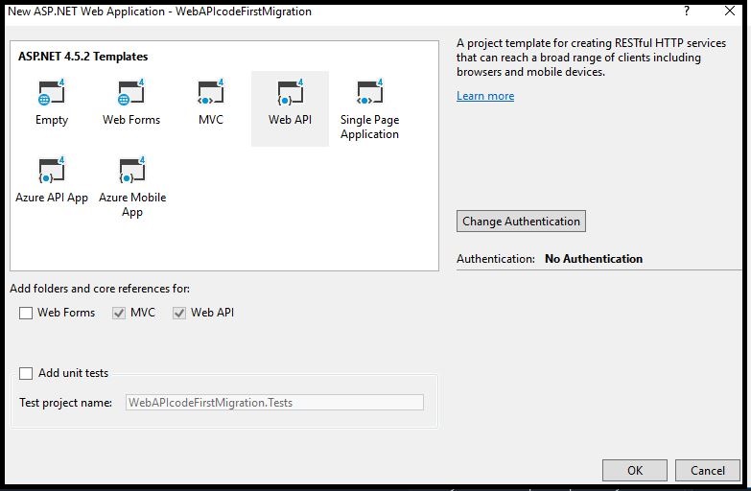Enable the Web Forms references checkbox
The image size is (751, 491).
click(x=26, y=313)
